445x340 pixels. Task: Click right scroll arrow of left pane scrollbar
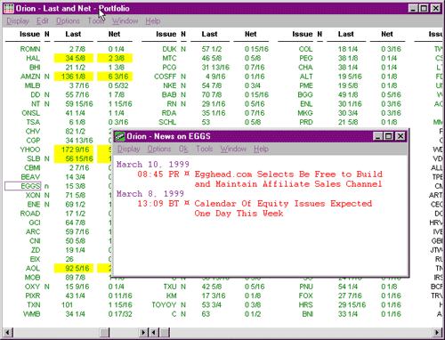143,332
